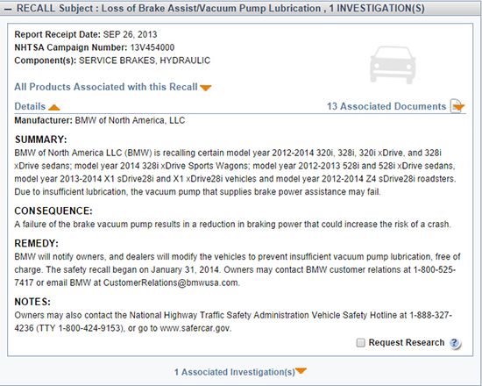Viewport: 482px width, 386px height.
Task: Click the Details link
Action: coord(30,106)
